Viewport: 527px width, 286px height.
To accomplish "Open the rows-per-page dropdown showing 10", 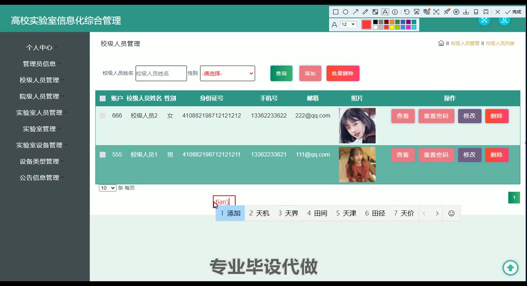I will [107, 188].
